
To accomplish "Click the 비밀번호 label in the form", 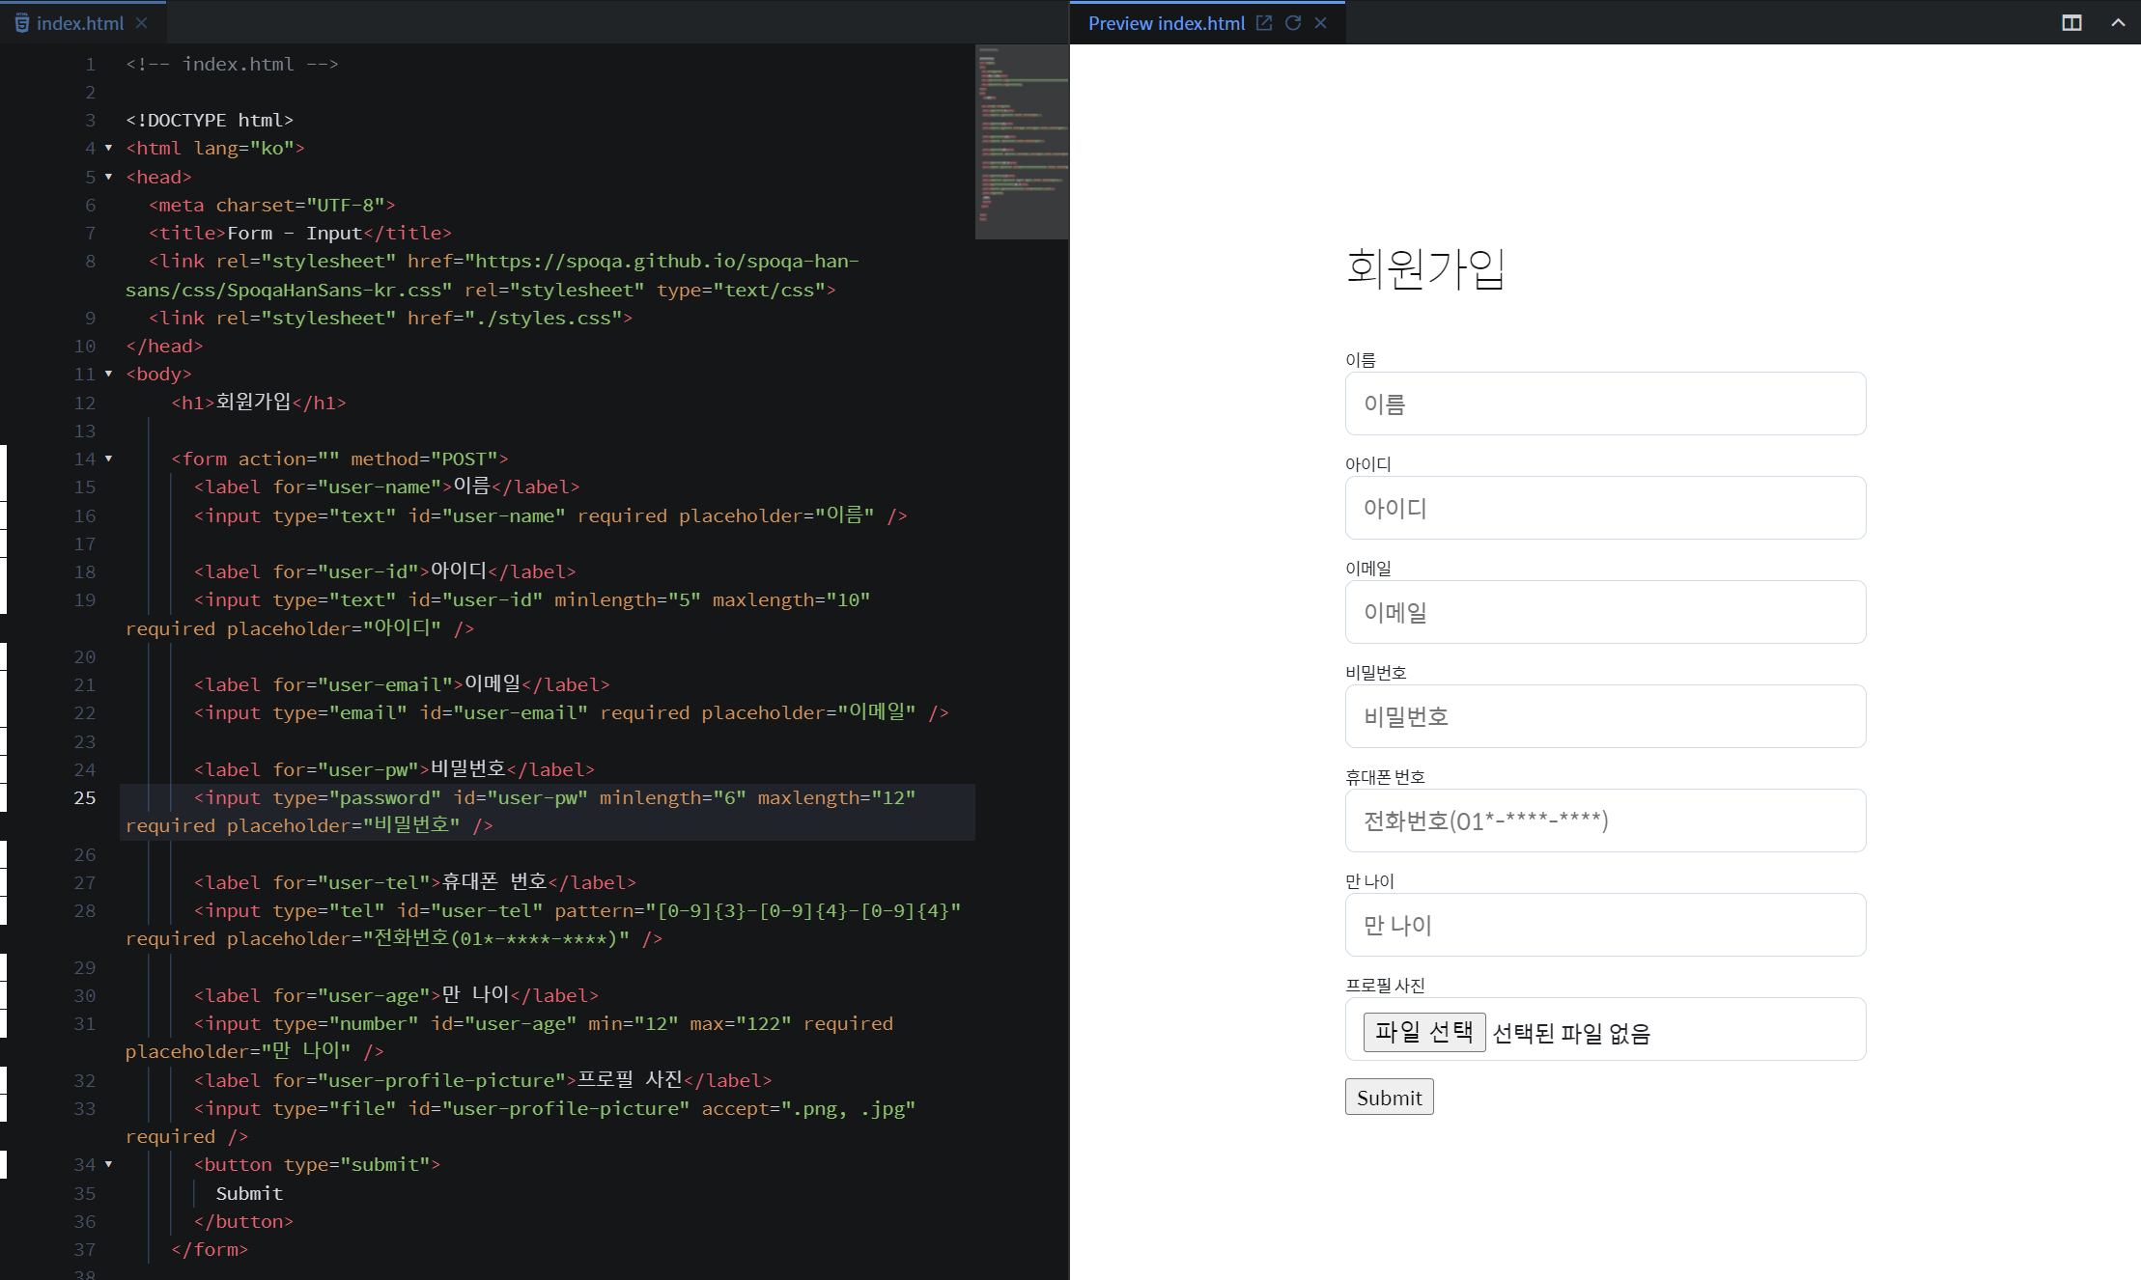I will [x=1376, y=673].
